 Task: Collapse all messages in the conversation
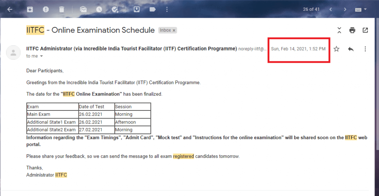[x=339, y=30]
